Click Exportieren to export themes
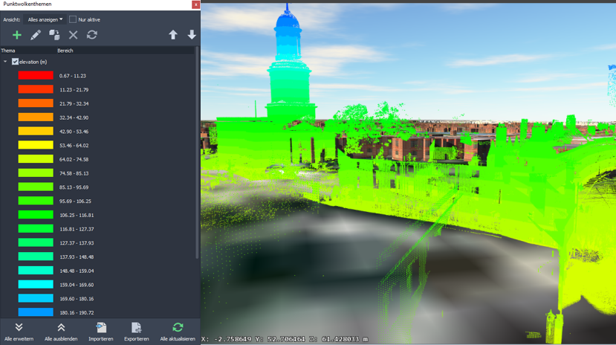This screenshot has width=616, height=345. pos(136,332)
